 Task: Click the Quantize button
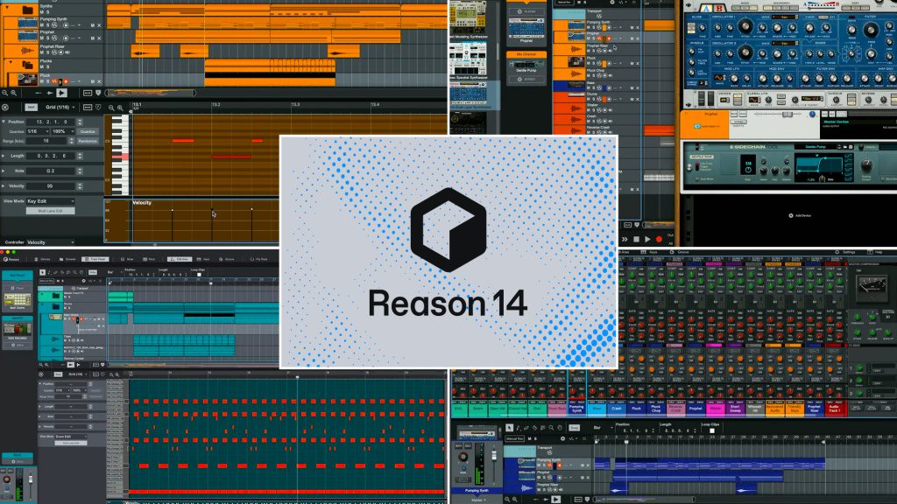coord(88,131)
